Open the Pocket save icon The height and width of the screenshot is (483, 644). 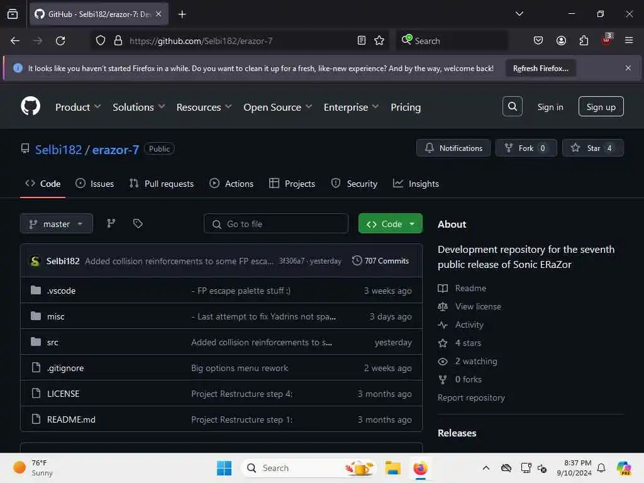[538, 40]
